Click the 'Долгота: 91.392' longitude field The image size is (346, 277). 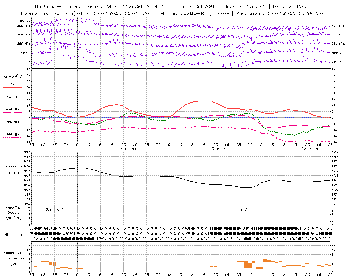193,6
